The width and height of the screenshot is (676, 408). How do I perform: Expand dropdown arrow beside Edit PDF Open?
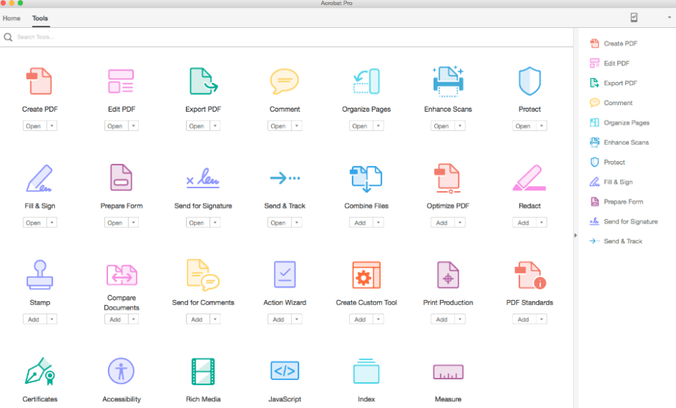click(x=133, y=126)
